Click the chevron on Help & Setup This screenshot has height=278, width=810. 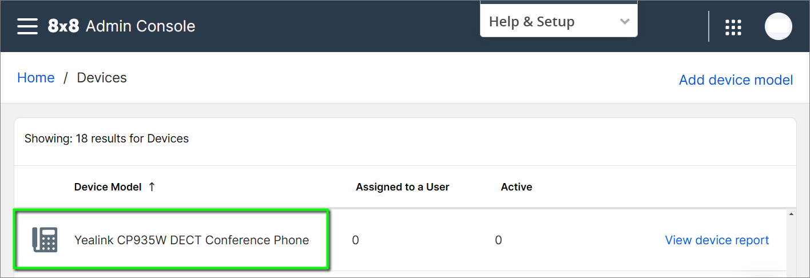(x=625, y=22)
